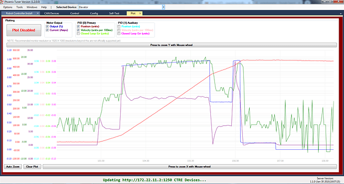Click the zoom Y with Mouse-wheel bar
This screenshot has height=184, width=344.
pyautogui.click(x=172, y=45)
